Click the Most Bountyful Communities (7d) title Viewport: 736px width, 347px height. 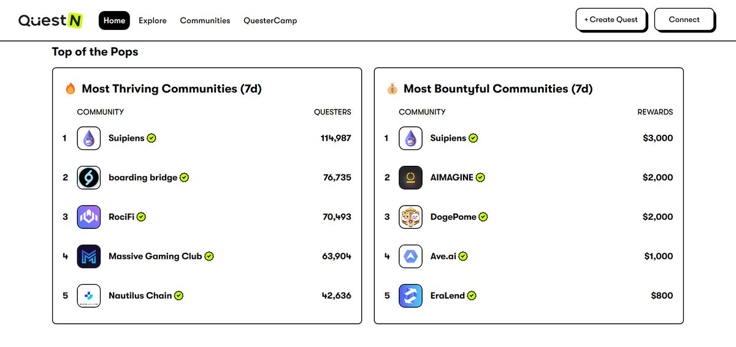click(x=498, y=89)
